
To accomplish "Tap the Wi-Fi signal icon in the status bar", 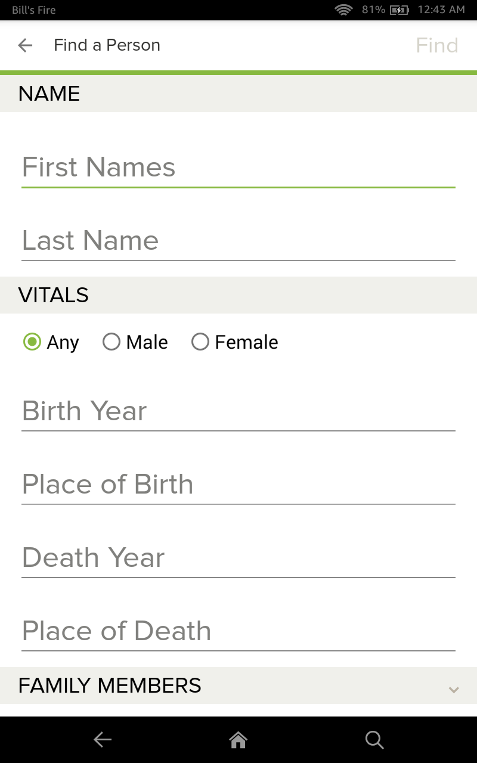I will 344,10.
